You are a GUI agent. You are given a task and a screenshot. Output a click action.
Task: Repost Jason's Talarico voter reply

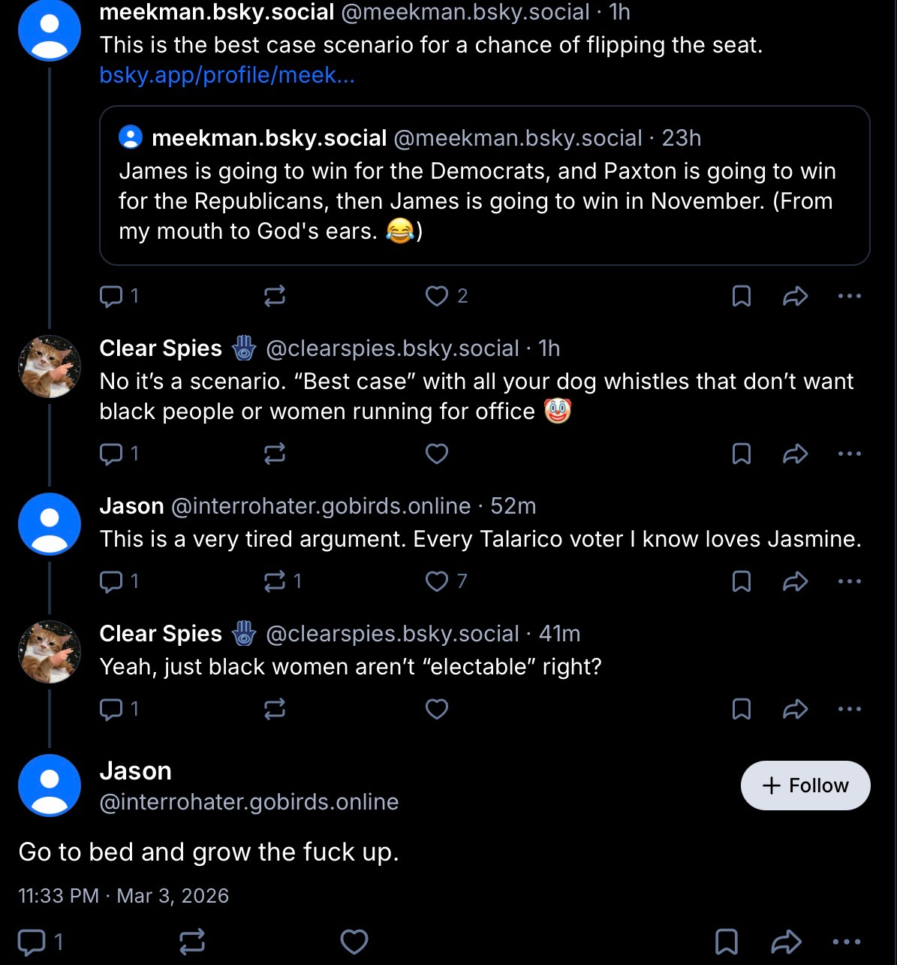pos(275,581)
